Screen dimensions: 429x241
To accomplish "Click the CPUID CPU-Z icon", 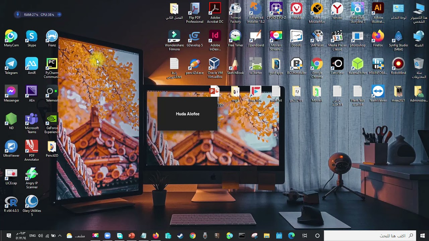I will 276,11.
